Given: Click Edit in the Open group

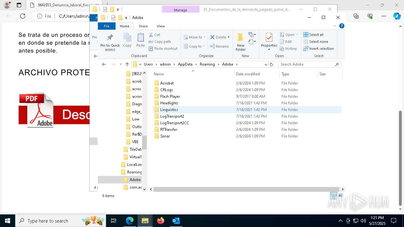Looking at the screenshot, I should click(x=286, y=42).
